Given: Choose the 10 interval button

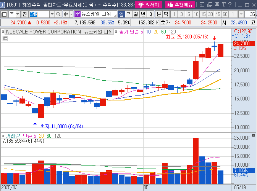Looking at the screenshot, I should (196, 14).
